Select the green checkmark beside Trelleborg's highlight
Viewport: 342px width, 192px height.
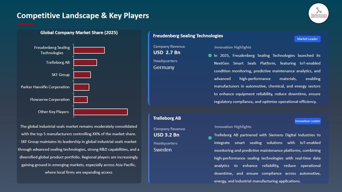(x=210, y=138)
